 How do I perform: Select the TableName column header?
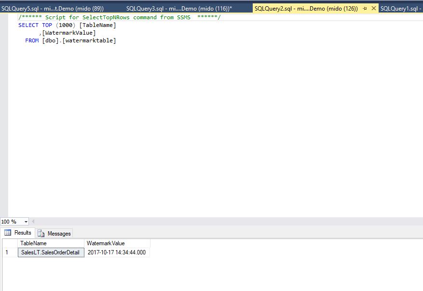pos(51,243)
